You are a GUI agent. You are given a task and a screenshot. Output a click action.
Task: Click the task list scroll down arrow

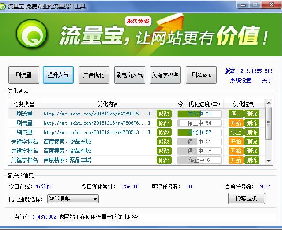coord(269,161)
